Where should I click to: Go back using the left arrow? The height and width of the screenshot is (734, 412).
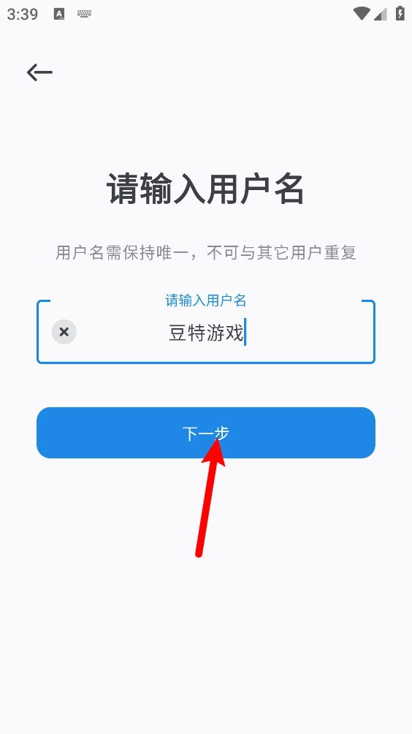point(39,72)
